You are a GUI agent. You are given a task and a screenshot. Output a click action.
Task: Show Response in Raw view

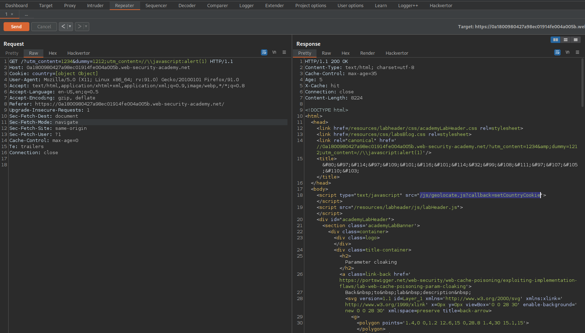(x=326, y=53)
